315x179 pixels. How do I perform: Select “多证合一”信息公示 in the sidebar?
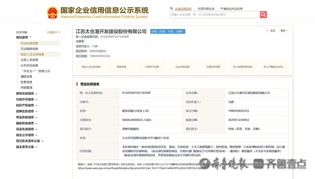click(36, 71)
